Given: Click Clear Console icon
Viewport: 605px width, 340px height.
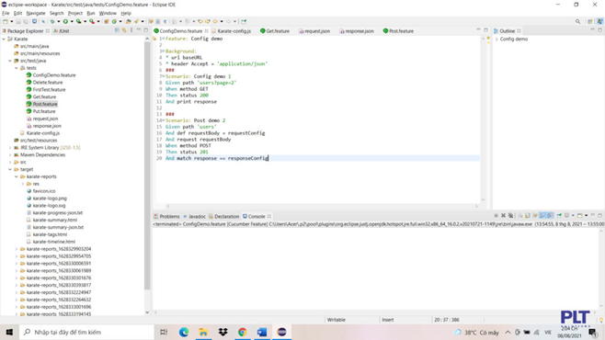Looking at the screenshot, I should point(520,216).
